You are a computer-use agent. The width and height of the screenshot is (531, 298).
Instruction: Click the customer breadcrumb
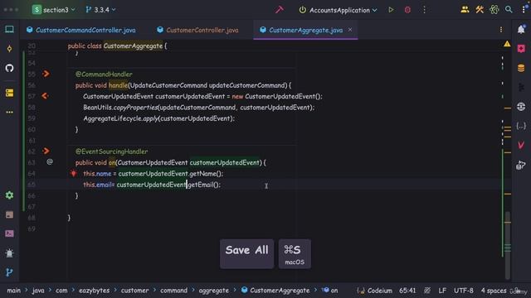click(134, 291)
